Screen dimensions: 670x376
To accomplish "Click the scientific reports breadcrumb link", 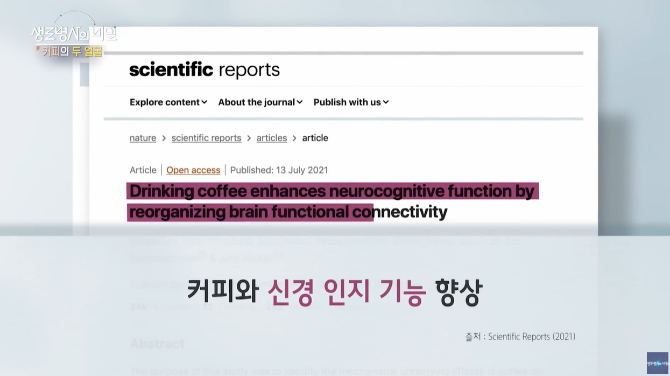I will [x=206, y=138].
